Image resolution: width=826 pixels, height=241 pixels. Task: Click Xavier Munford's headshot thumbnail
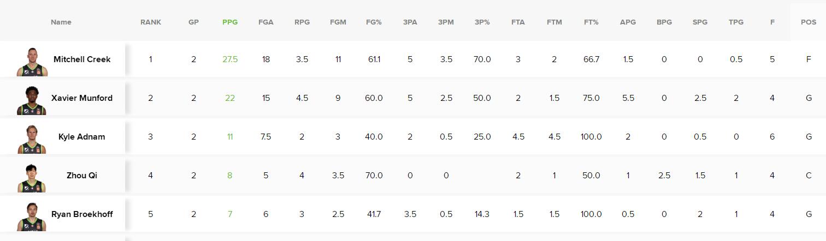coord(32,100)
